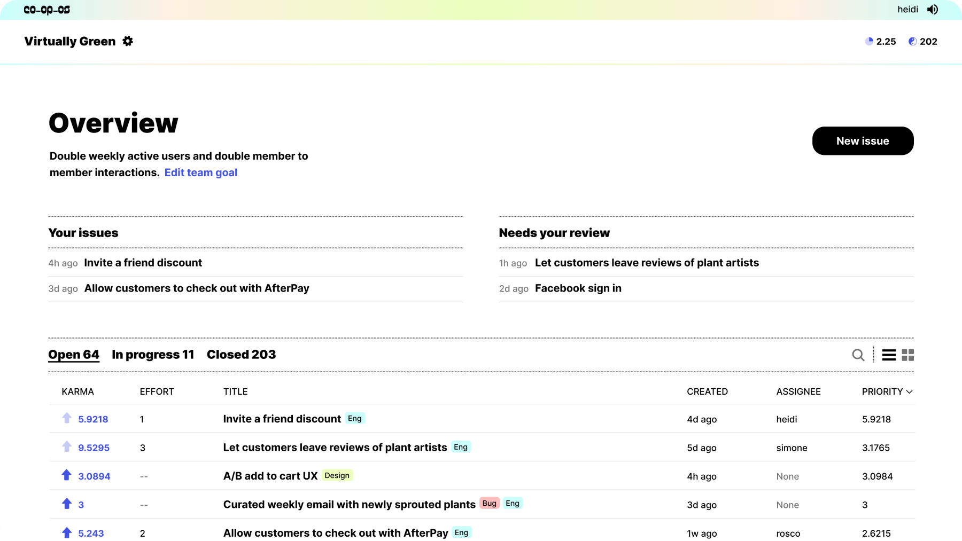Switch to the In progress 11 tab
The height and width of the screenshot is (541, 962).
tap(152, 354)
